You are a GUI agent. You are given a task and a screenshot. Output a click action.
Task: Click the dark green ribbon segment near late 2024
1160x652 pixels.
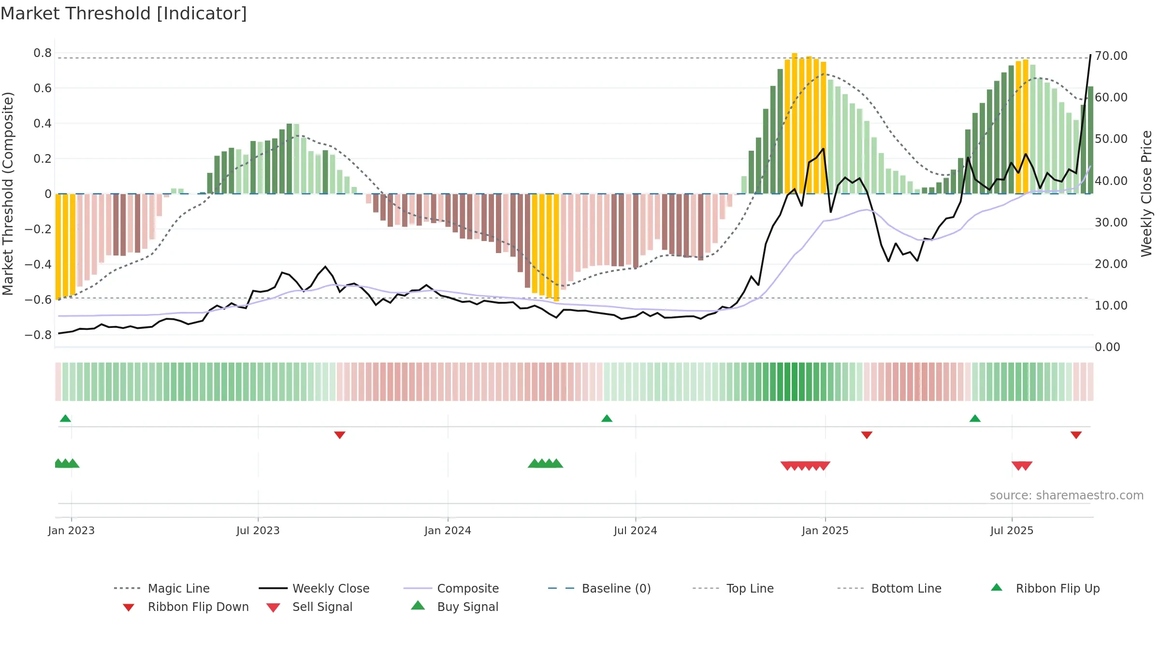point(795,382)
